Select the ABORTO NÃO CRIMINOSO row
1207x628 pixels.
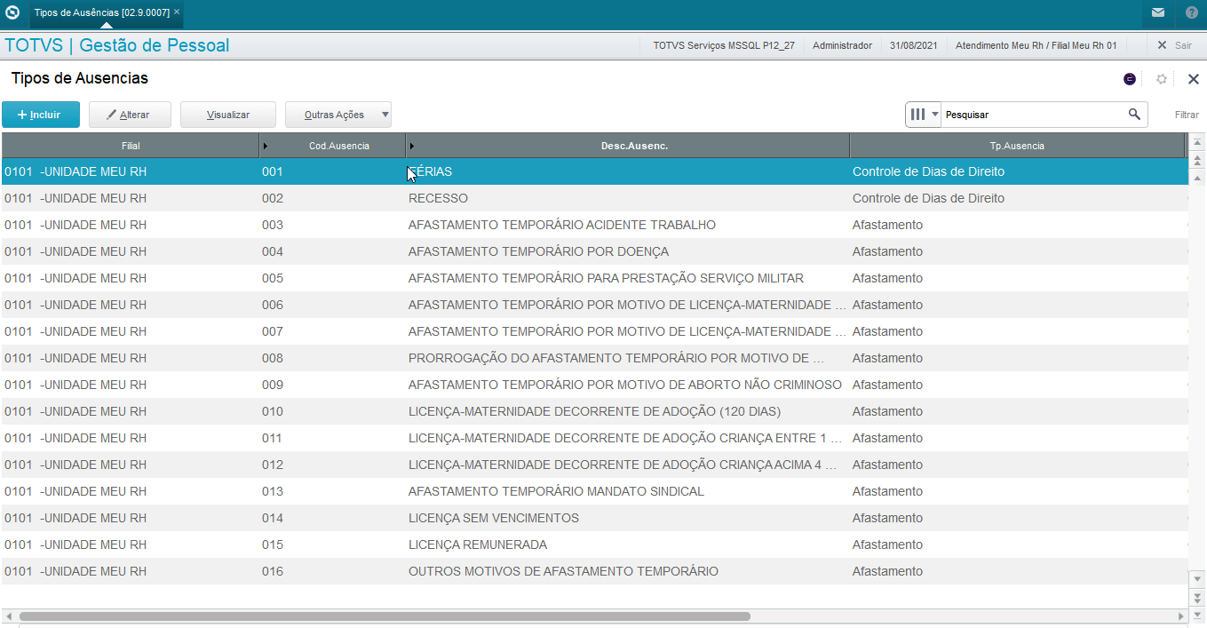pos(594,385)
